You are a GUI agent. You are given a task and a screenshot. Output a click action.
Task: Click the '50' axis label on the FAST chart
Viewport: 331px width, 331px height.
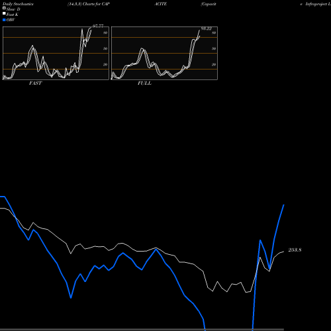pos(105,48)
